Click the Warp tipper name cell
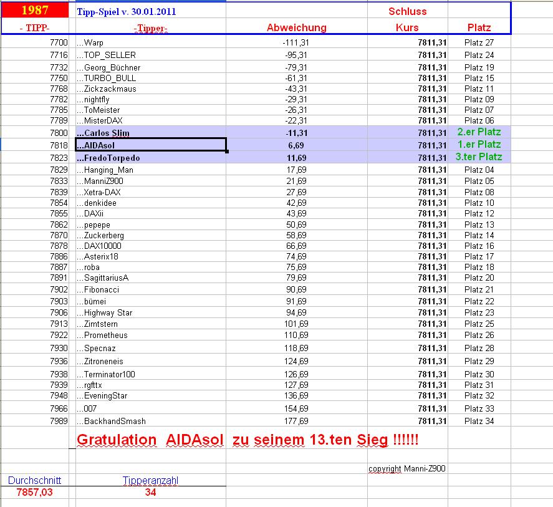Screen dimensions: 553x507 90,43
